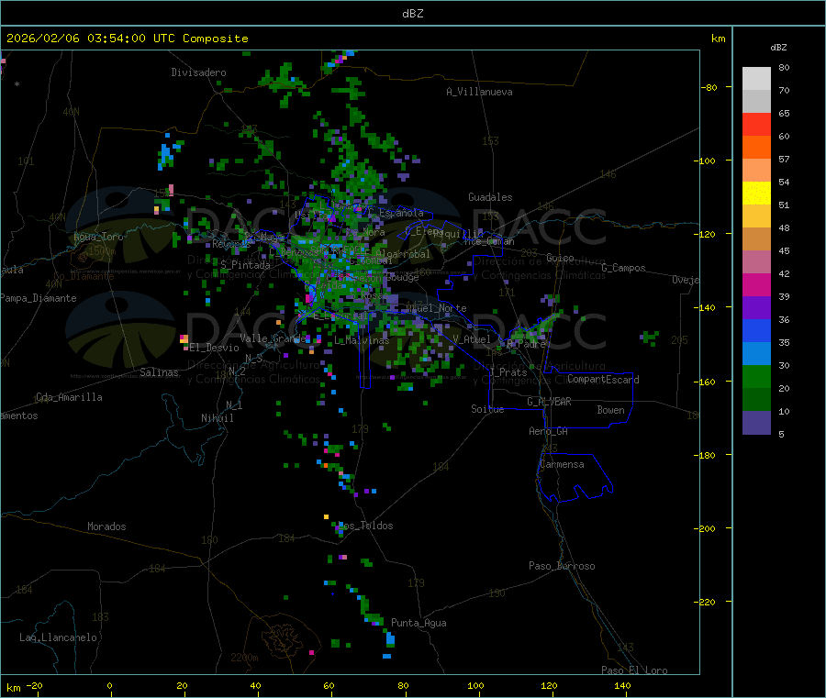
Task: Click the 0 km horizontal axis tick
Action: [110, 685]
